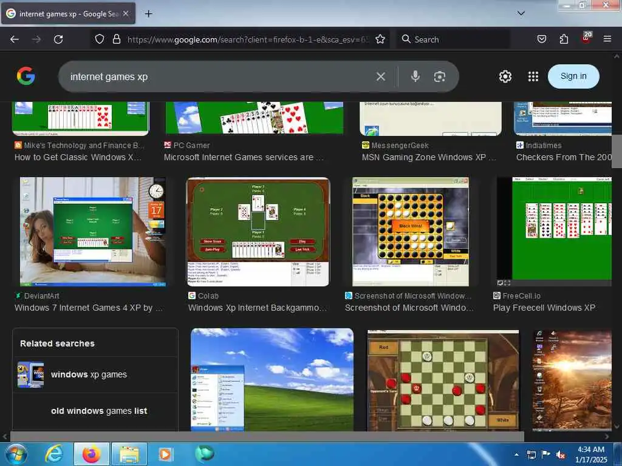Screen dimensions: 622x466
Task: Click 'Windows 7 Internet Games 4 XP by' title
Action: tap(89, 308)
